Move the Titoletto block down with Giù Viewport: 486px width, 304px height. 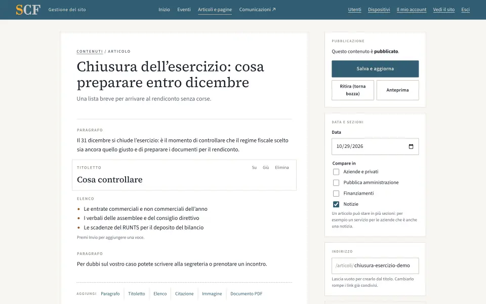click(x=266, y=168)
